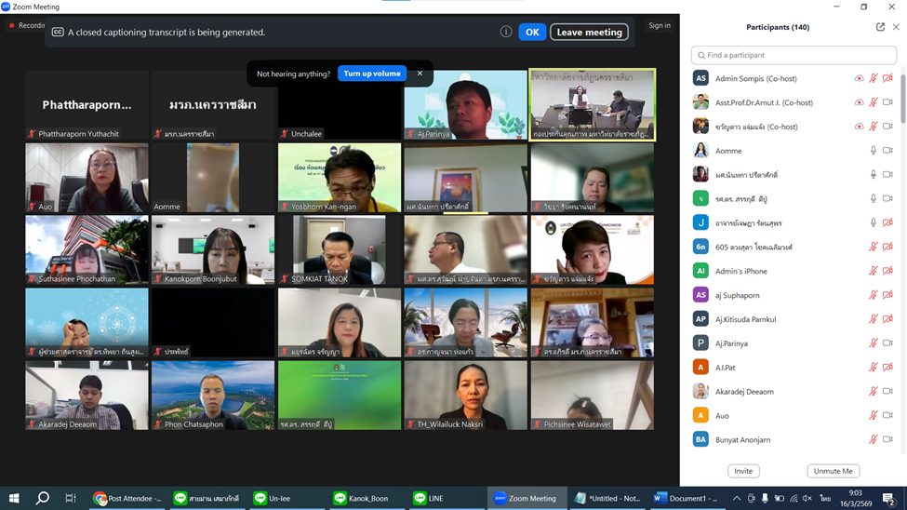Click Admin Sompis's camera-off icon
Image resolution: width=907 pixels, height=510 pixels.
pos(887,78)
